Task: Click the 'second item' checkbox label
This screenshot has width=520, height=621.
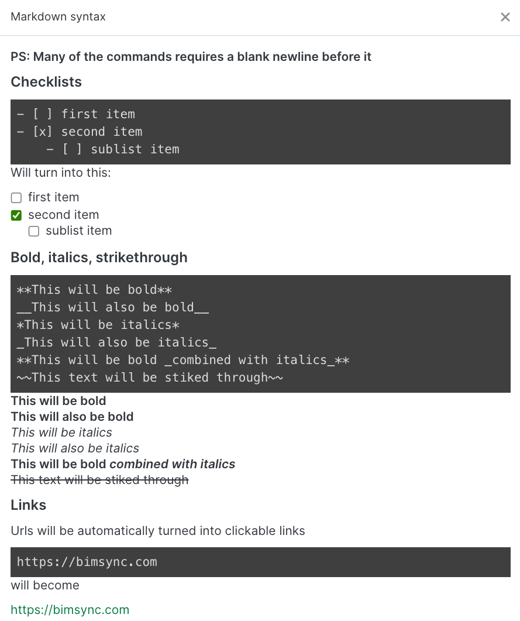Action: click(64, 215)
